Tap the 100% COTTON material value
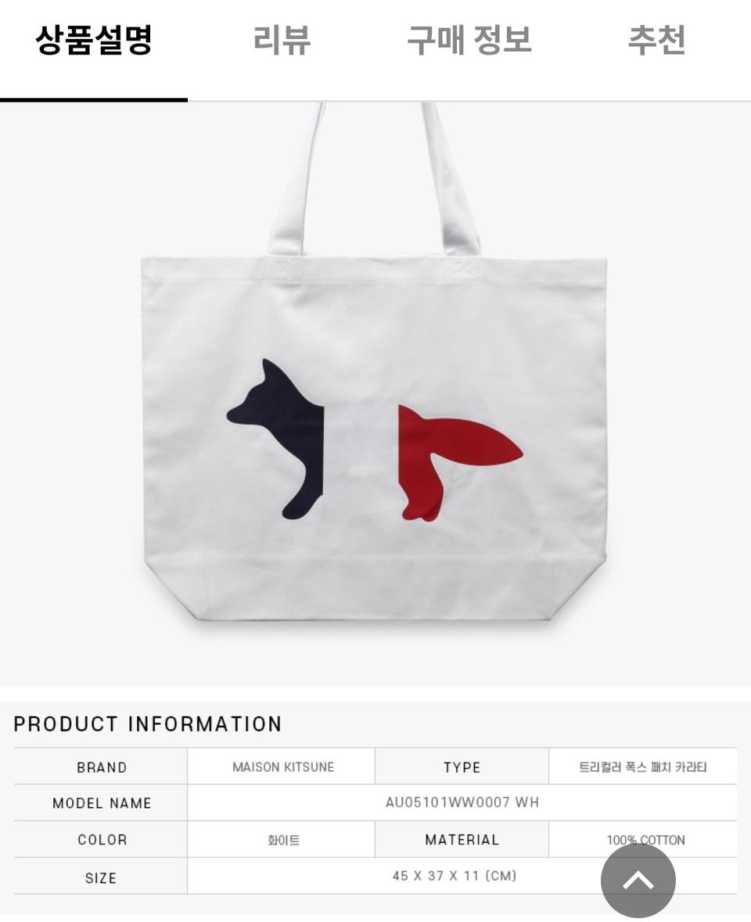The image size is (751, 922). pyautogui.click(x=645, y=840)
